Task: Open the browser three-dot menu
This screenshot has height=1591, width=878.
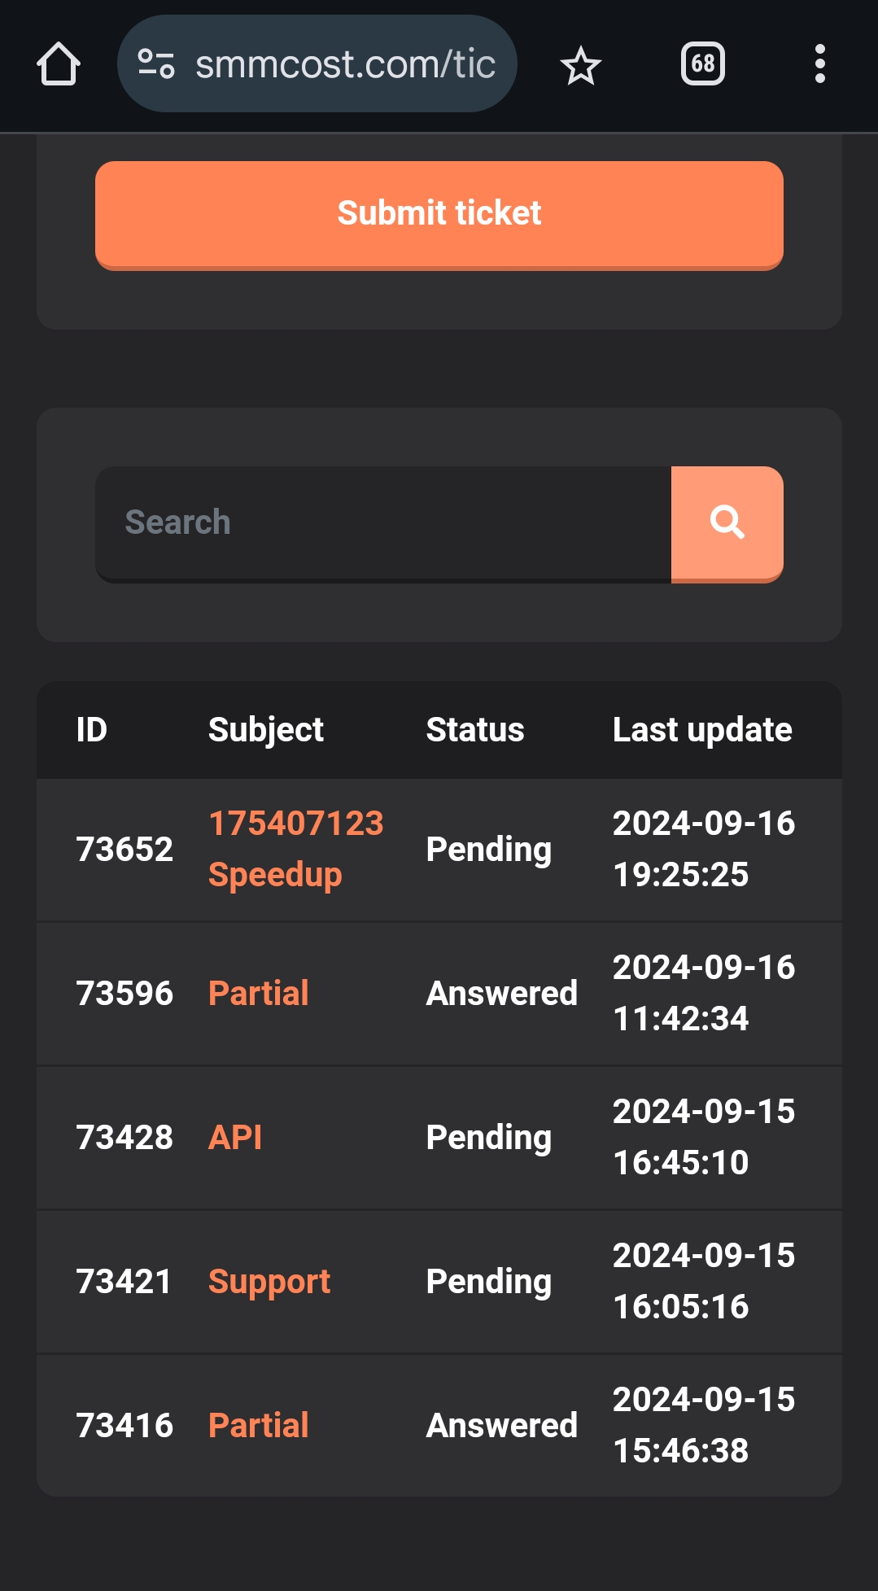Action: point(820,63)
